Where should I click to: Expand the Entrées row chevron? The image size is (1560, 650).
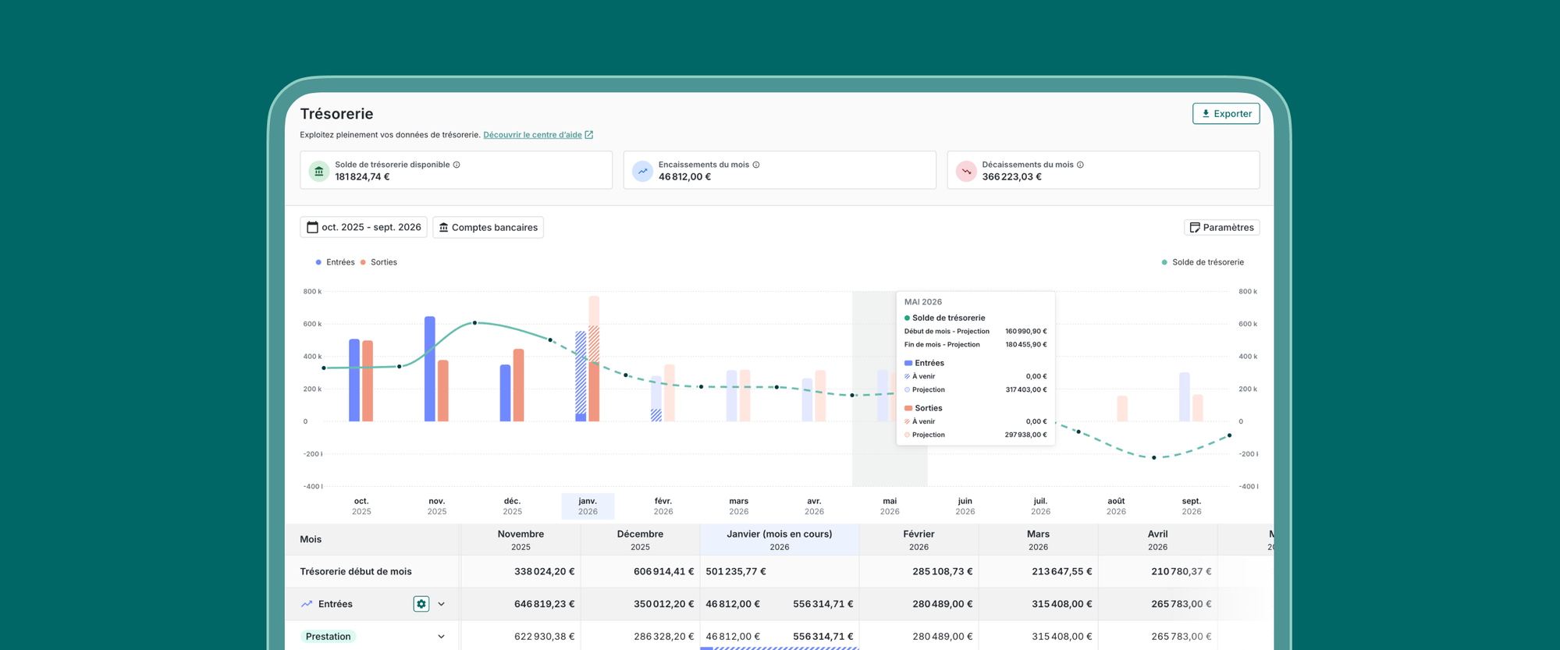pyautogui.click(x=442, y=604)
